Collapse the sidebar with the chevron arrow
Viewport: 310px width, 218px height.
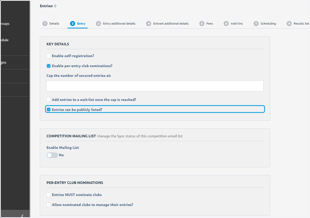click(22, 216)
